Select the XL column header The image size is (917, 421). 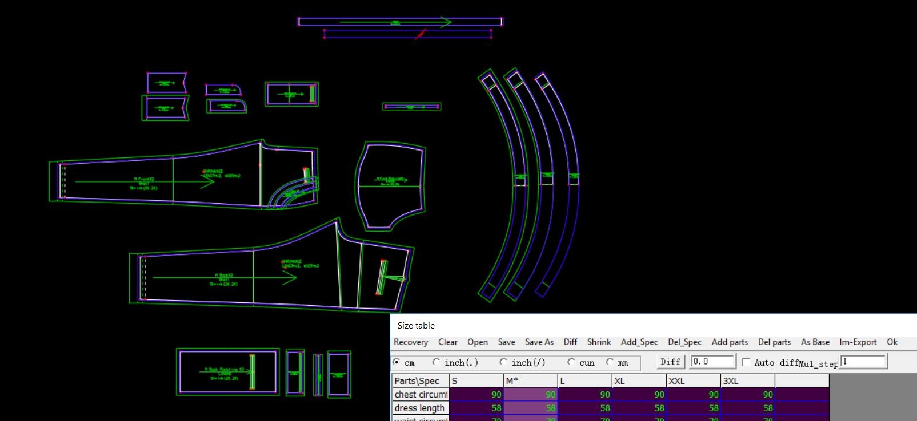638,381
